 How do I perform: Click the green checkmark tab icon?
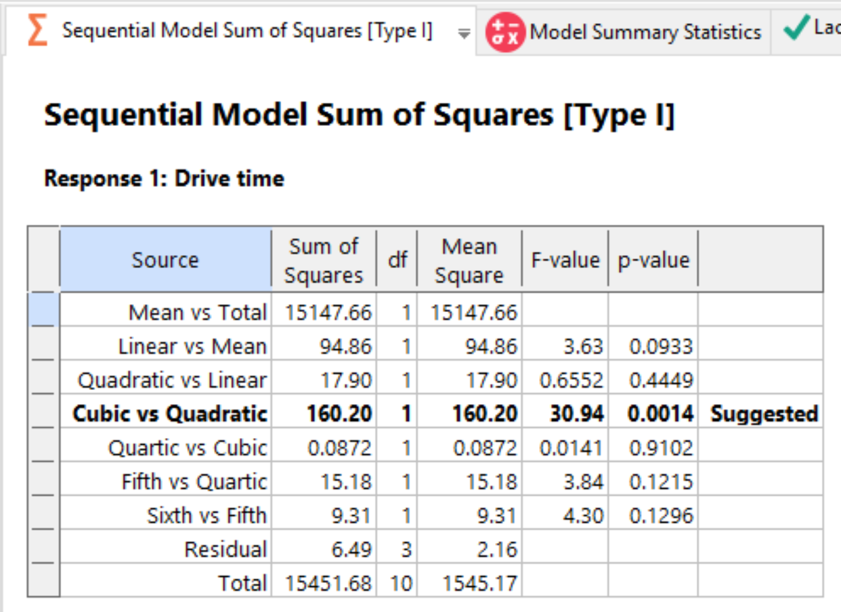[796, 28]
